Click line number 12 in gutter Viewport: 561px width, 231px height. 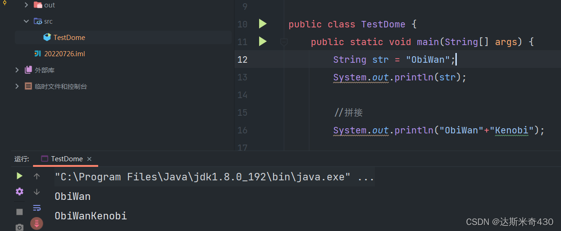tap(242, 59)
